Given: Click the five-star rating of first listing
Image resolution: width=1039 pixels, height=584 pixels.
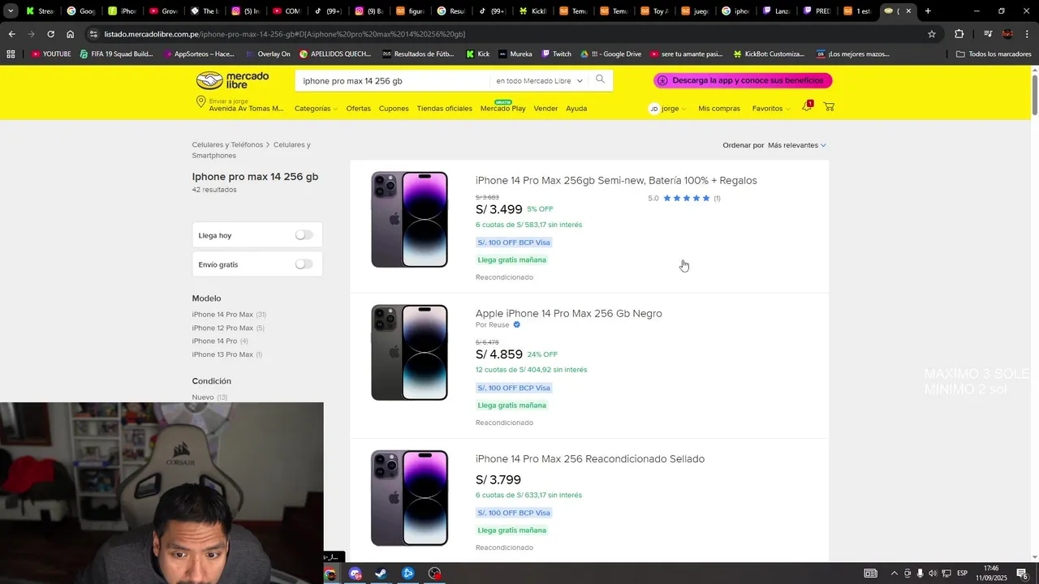Looking at the screenshot, I should tap(687, 198).
